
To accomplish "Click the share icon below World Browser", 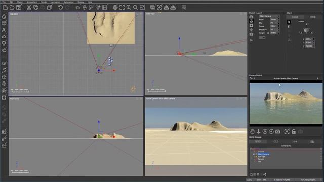I will [265, 174].
